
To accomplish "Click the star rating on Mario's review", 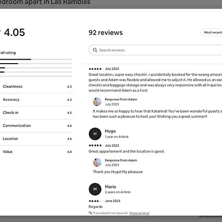I will [95, 201].
